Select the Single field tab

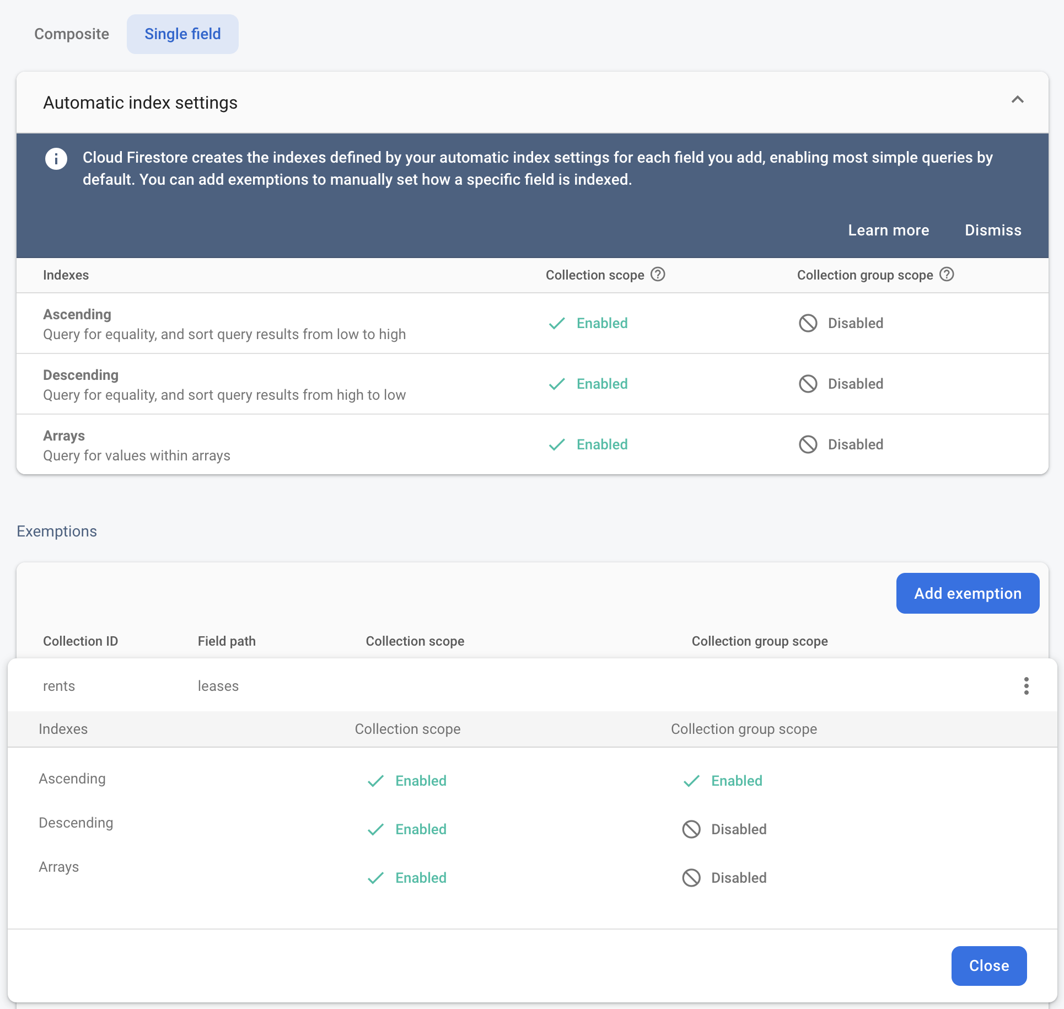[x=182, y=33]
